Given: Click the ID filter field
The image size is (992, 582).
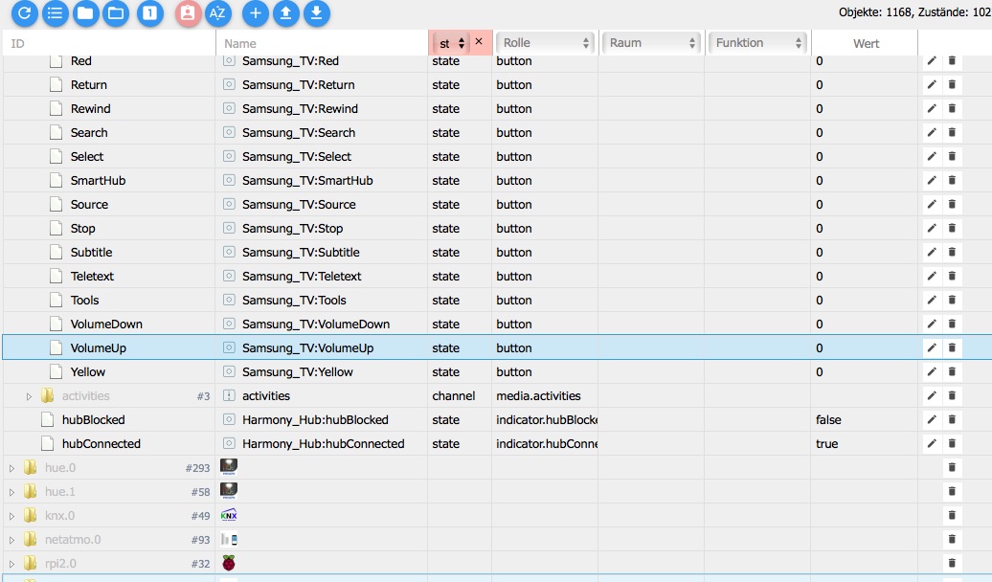Looking at the screenshot, I should [109, 43].
